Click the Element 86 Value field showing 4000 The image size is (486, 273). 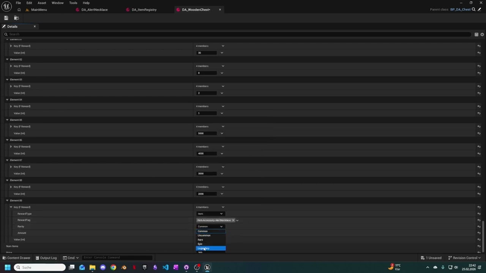point(207,154)
